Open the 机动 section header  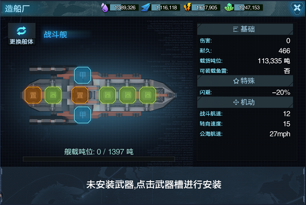[x=245, y=102]
